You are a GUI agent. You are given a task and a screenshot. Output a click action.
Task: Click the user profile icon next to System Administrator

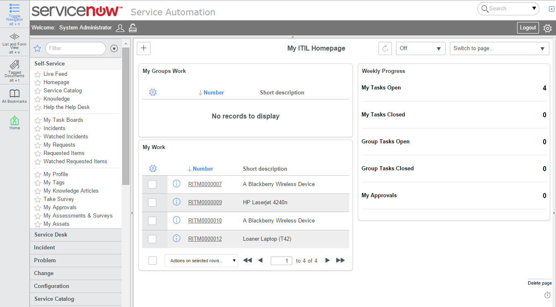[120, 28]
